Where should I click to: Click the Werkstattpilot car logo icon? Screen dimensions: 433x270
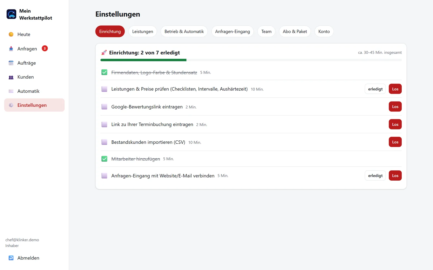click(11, 14)
